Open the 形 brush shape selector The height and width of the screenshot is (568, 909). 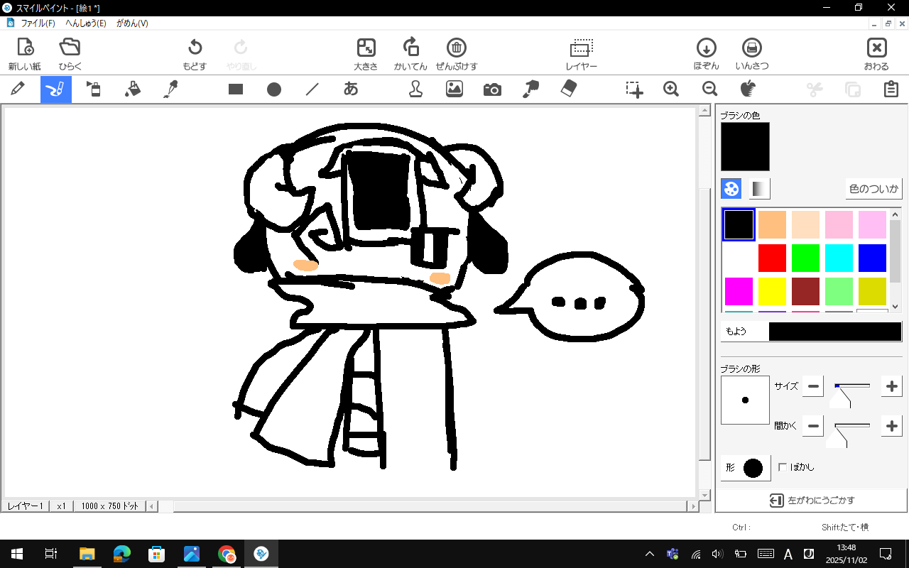746,468
